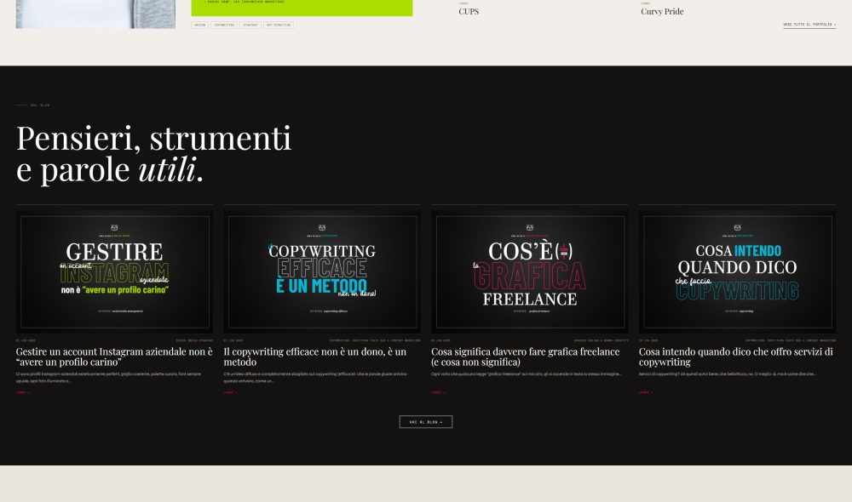Screen dimensions: 852x502
Task: Open the Copywriting Efficace article thumbnail
Action: (322, 272)
